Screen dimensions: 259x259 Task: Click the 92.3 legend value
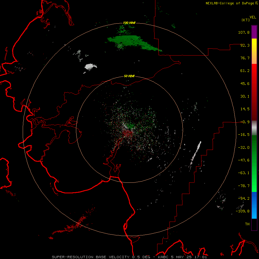point(245,45)
